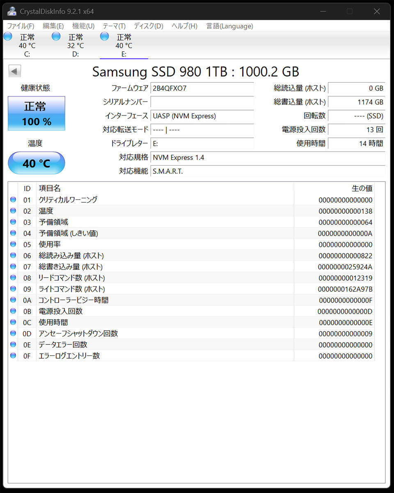Click the 正常 100 % health status button
Image resolution: width=394 pixels, height=493 pixels.
click(37, 113)
